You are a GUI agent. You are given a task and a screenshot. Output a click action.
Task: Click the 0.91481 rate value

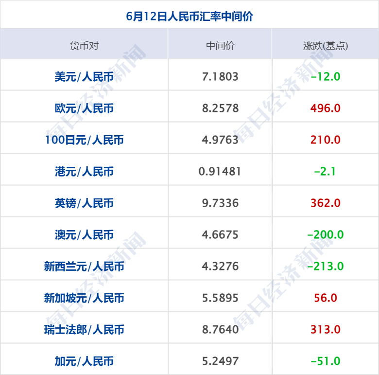click(220, 172)
